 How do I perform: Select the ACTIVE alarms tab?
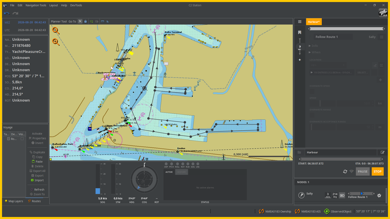(x=169, y=172)
